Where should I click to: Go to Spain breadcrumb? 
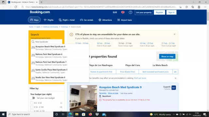38,27
